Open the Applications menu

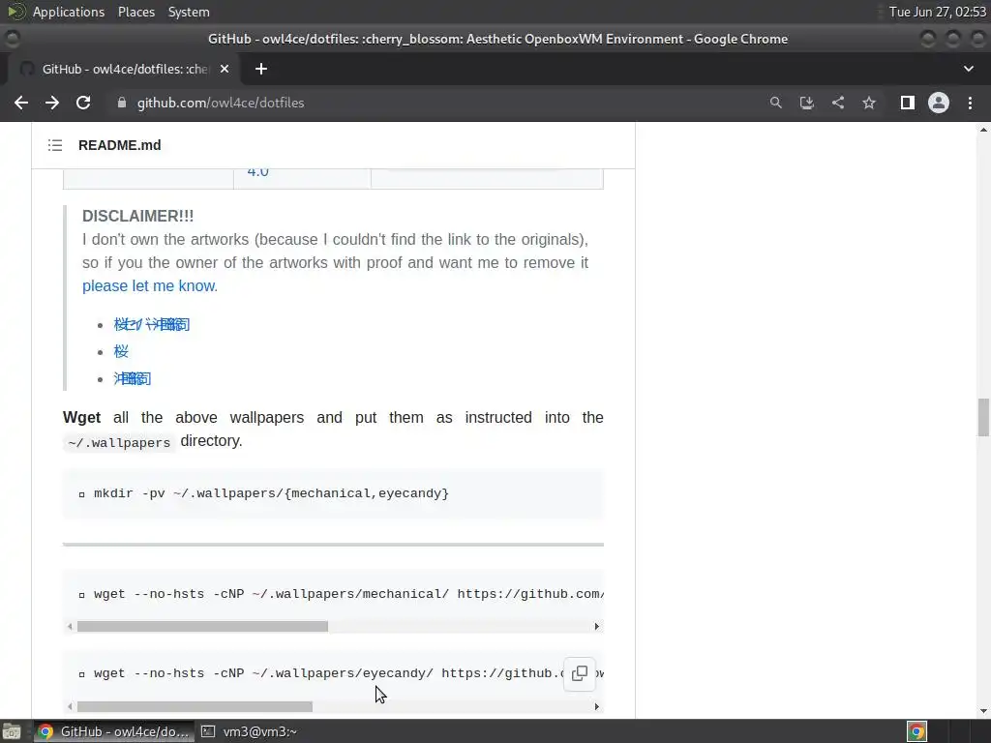click(69, 12)
